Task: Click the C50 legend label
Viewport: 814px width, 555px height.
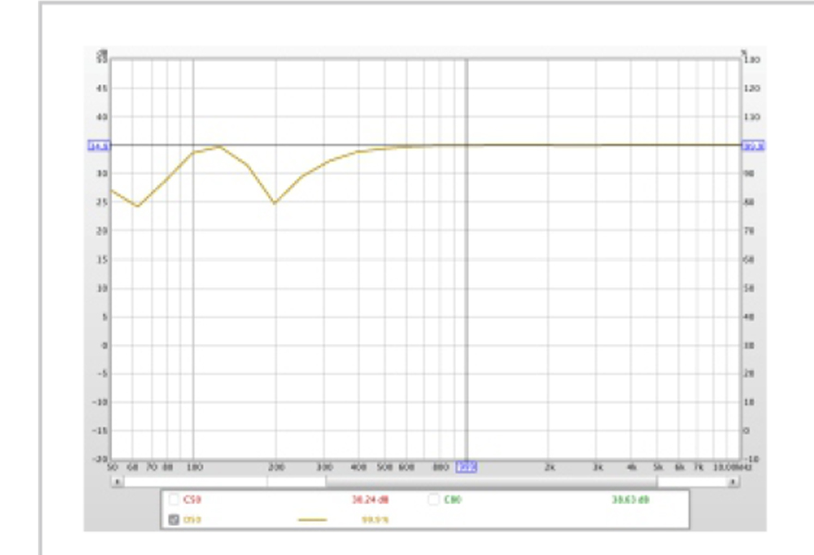Action: tap(192, 499)
